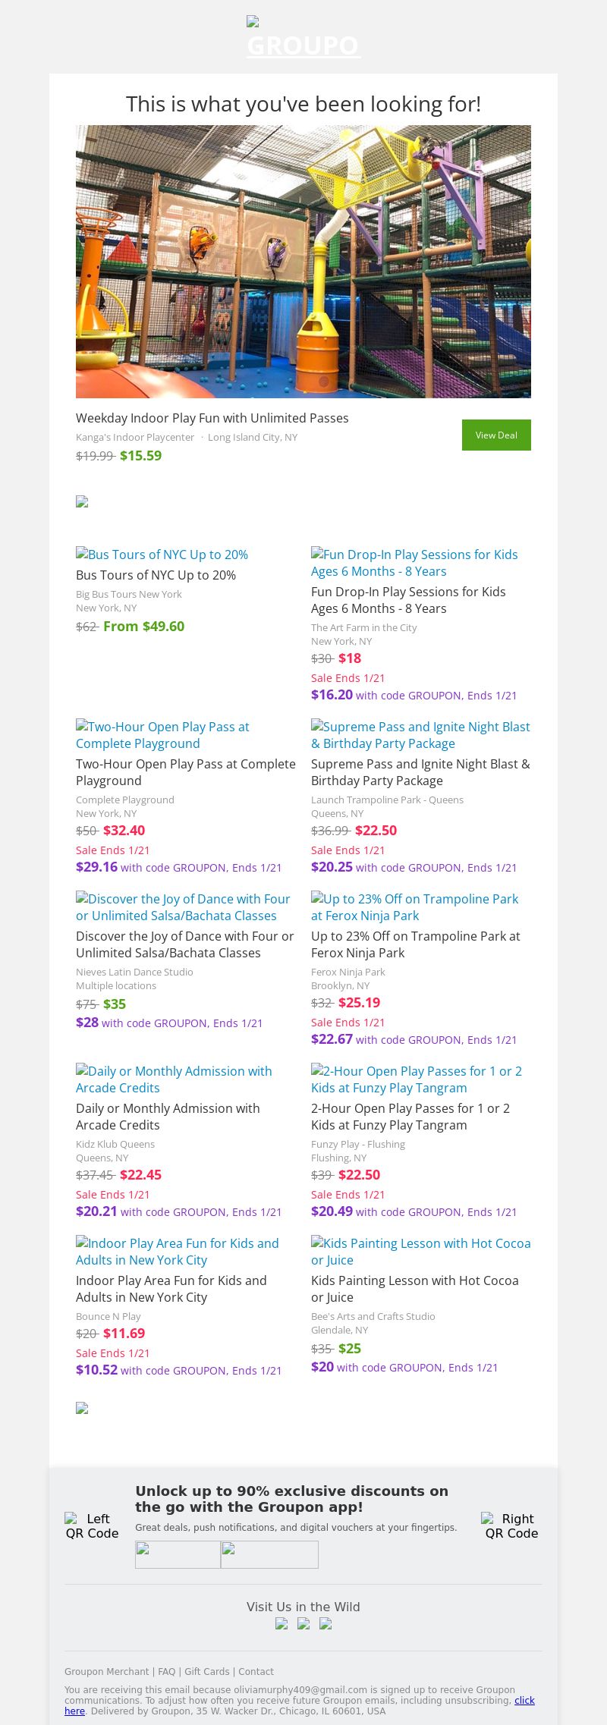Click the Right QR Code image
The image size is (607, 1725).
pos(511,1525)
